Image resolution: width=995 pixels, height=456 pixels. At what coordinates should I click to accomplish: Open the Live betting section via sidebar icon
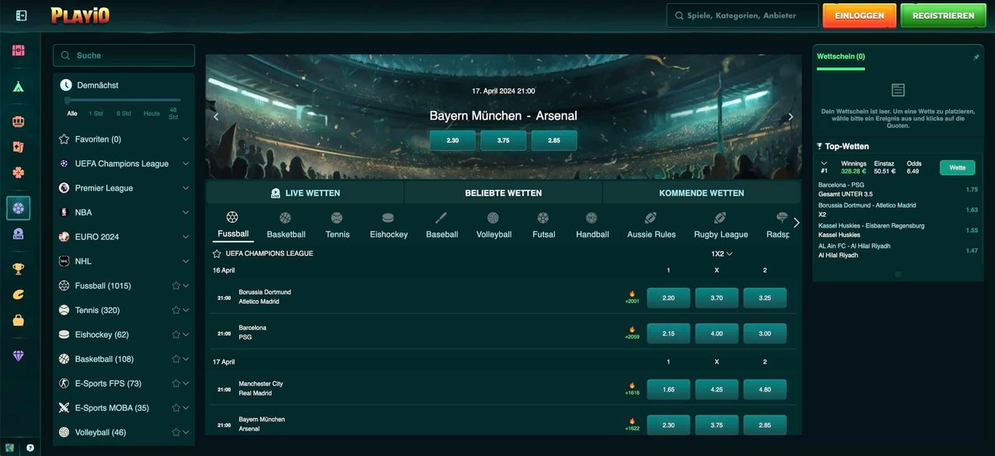(20, 232)
